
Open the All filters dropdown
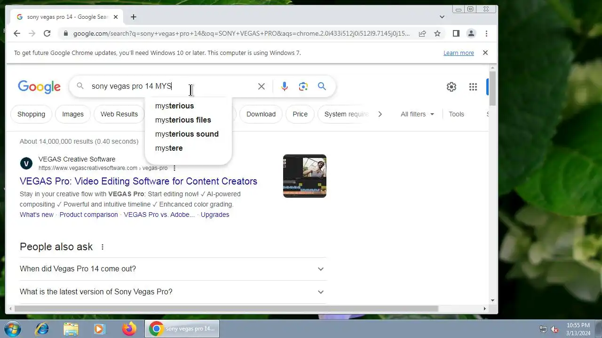[x=418, y=114]
